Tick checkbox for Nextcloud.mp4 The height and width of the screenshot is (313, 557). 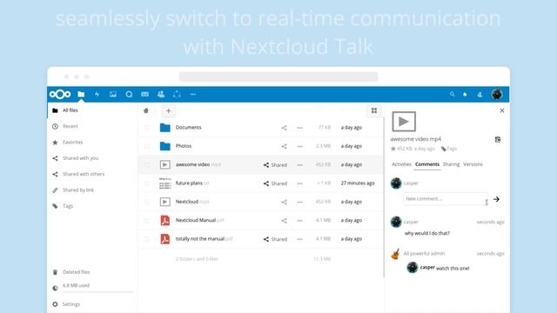click(147, 202)
